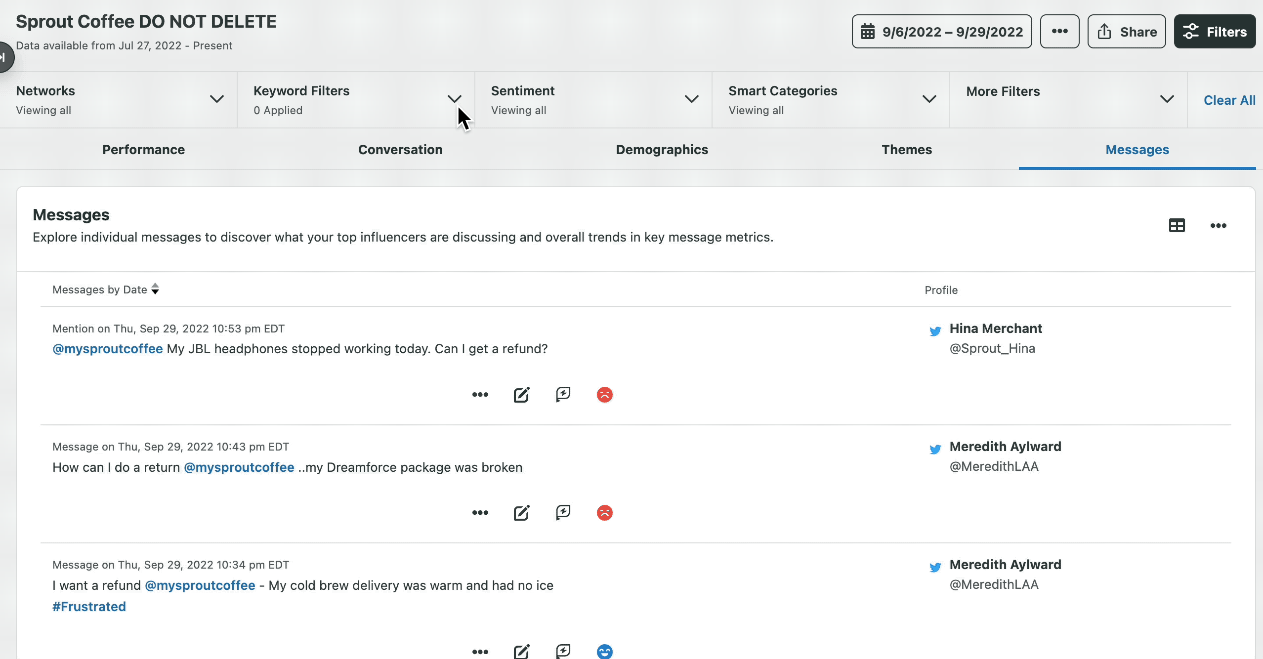Open Messages panel ellipsis menu
Image resolution: width=1263 pixels, height=659 pixels.
click(x=1218, y=225)
